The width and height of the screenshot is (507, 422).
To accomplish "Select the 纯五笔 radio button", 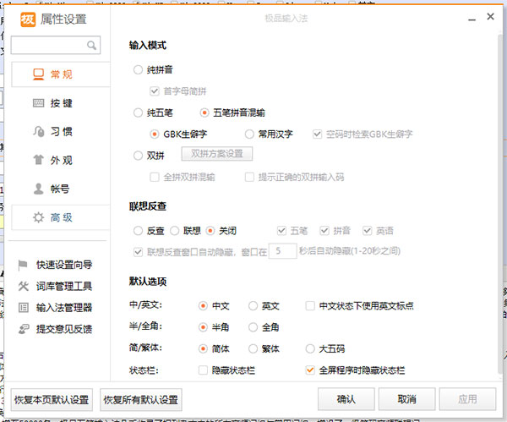I will [x=139, y=112].
